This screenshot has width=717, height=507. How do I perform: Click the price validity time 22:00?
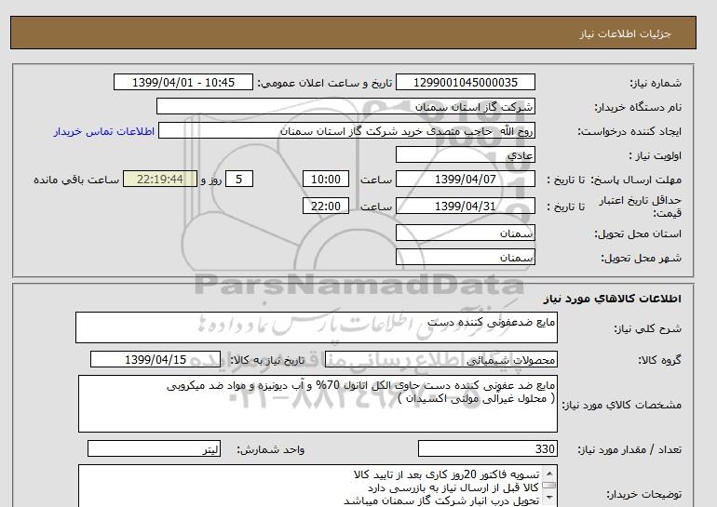(x=326, y=206)
